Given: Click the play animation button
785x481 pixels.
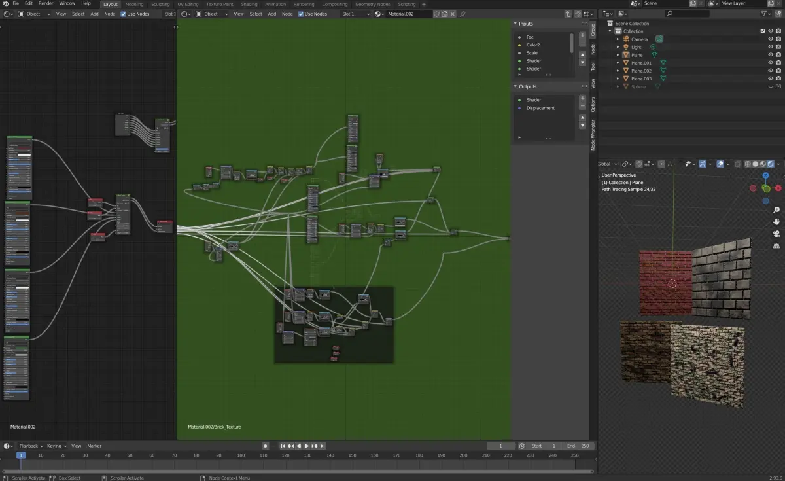Looking at the screenshot, I should [x=307, y=446].
